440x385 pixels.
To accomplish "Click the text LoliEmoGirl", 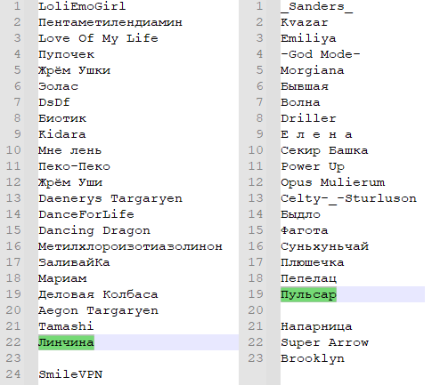I will 82,6.
